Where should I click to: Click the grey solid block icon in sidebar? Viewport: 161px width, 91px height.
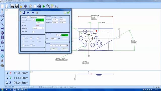pyautogui.click(x=2, y=65)
